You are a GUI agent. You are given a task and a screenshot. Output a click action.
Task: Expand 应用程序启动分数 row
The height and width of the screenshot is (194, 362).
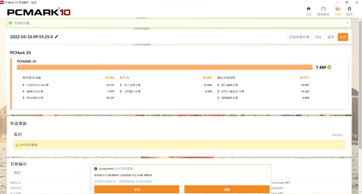[24, 85]
